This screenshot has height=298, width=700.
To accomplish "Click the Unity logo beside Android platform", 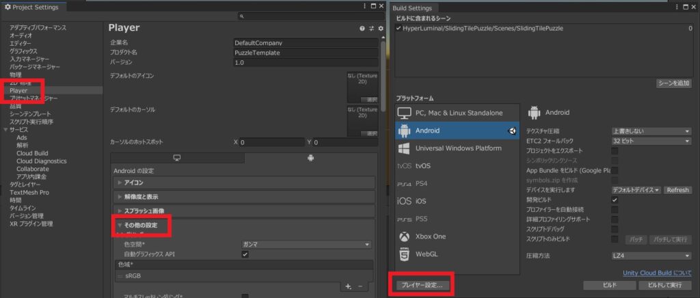I will pos(511,131).
